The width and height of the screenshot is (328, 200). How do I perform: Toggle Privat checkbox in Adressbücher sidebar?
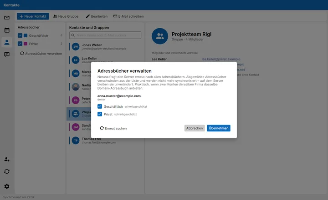20,44
